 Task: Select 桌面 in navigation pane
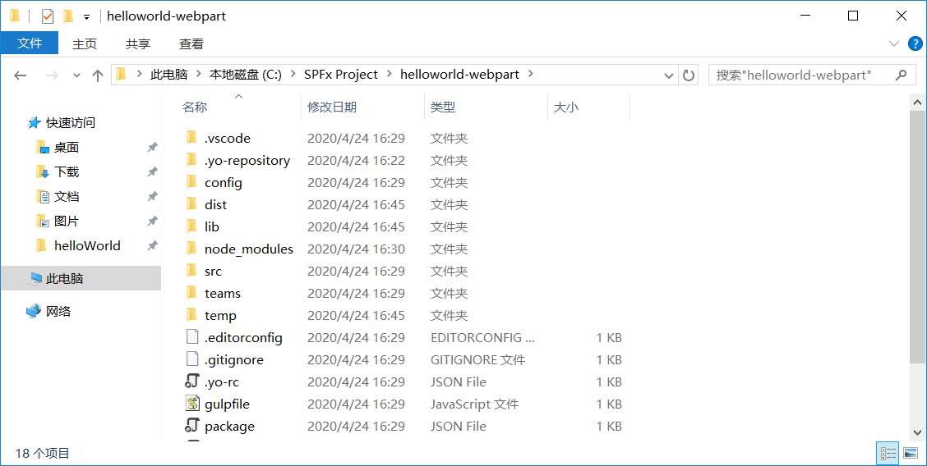click(x=67, y=147)
